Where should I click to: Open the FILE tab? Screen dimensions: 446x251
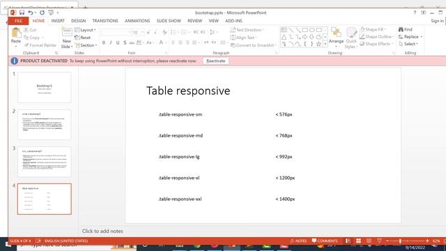pos(18,21)
